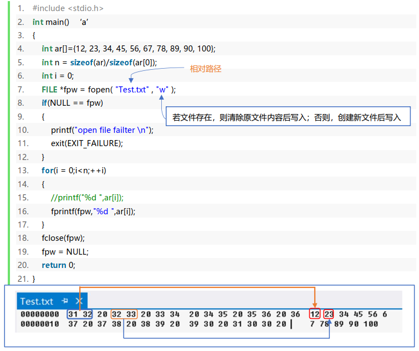Click the "open file failter" printf line
This screenshot has height=351, width=419.
pyautogui.click(x=102, y=130)
